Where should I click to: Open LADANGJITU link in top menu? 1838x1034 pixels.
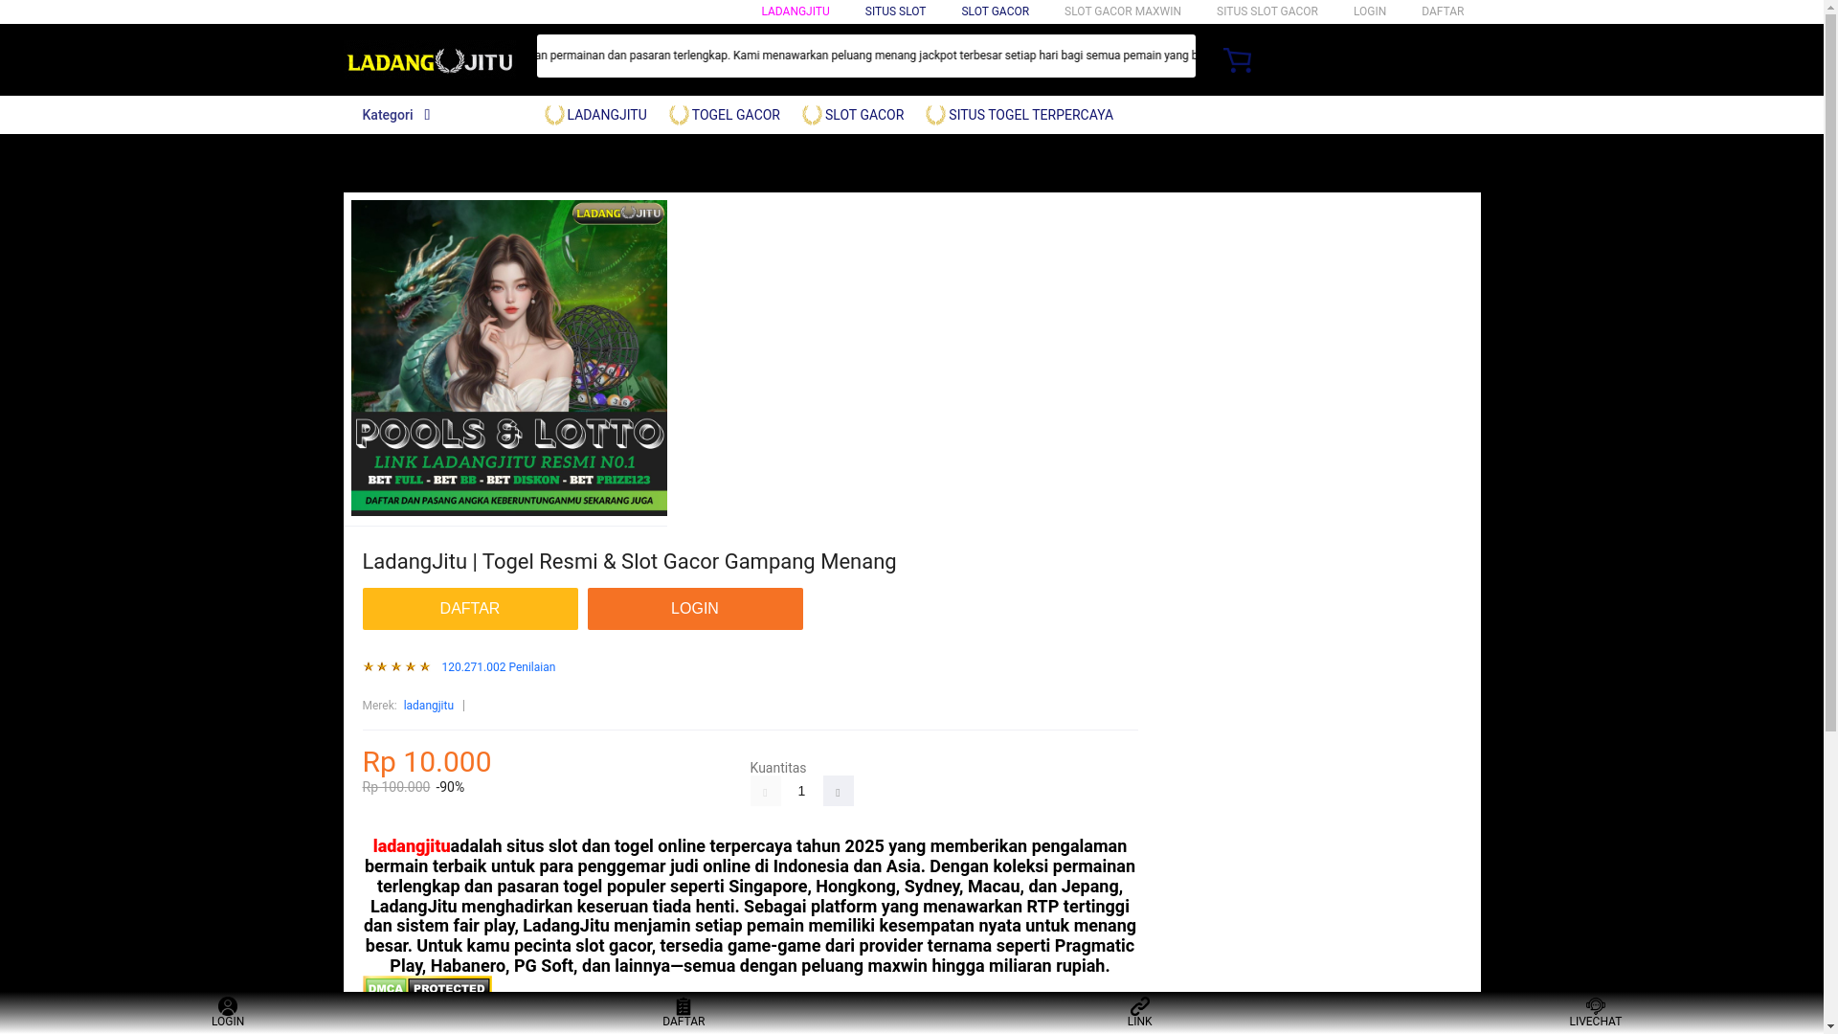795,11
